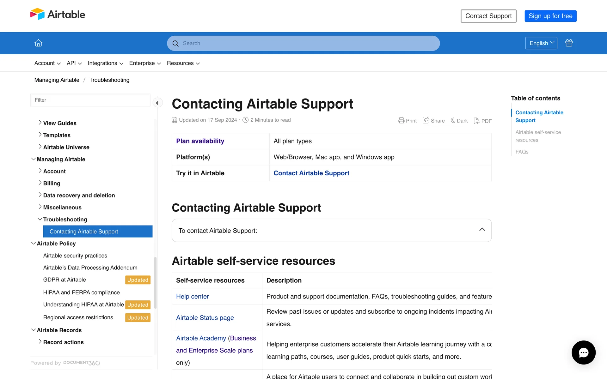Collapse the 'To contact Airtable Support' accordion
The height and width of the screenshot is (379, 607).
[x=482, y=230]
